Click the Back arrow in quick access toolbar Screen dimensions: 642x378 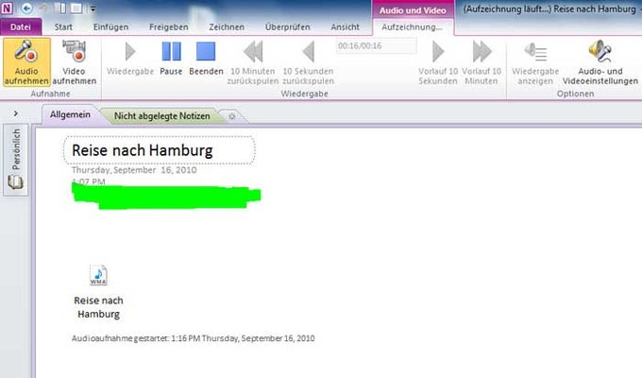tap(27, 8)
